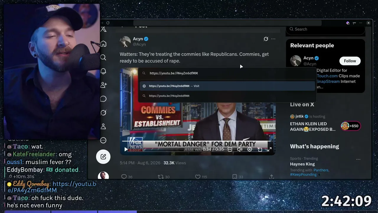
Task: Open the post's three-dot more menu
Action: [273, 39]
